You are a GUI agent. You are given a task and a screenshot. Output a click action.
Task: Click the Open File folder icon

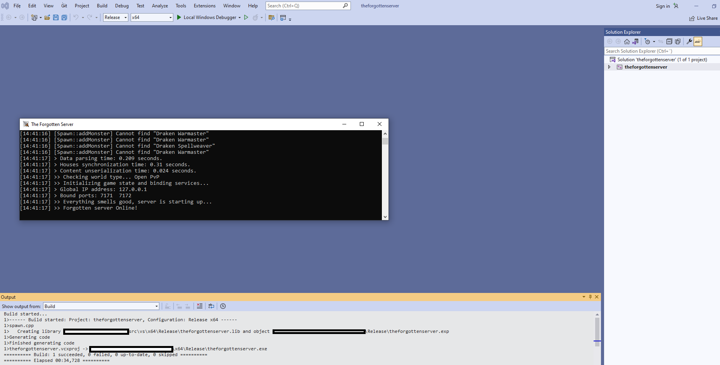[x=47, y=17]
